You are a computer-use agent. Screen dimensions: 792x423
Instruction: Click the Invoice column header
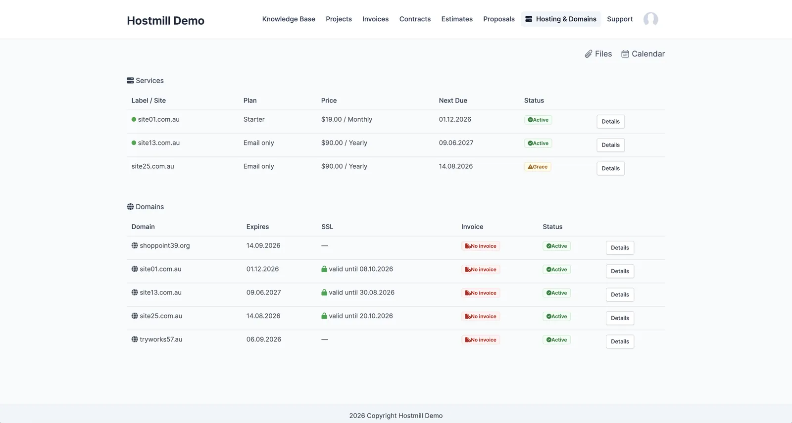click(472, 227)
